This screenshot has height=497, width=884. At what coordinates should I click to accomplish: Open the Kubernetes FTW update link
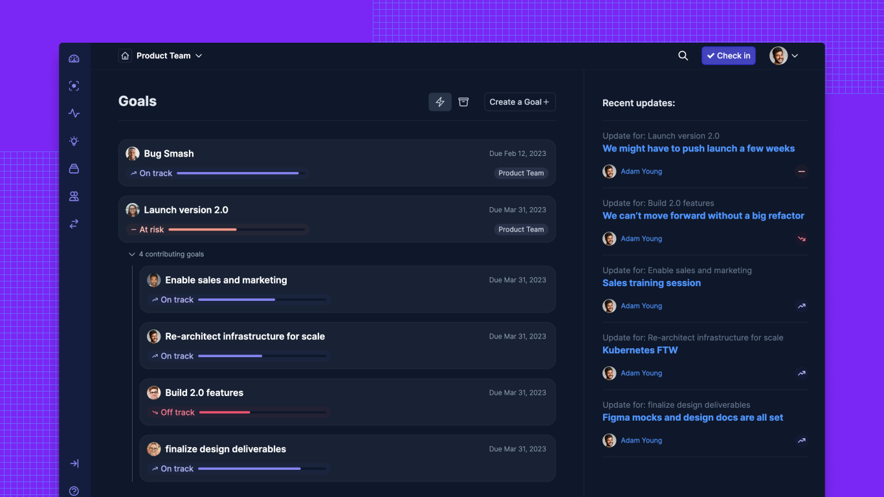tap(640, 350)
